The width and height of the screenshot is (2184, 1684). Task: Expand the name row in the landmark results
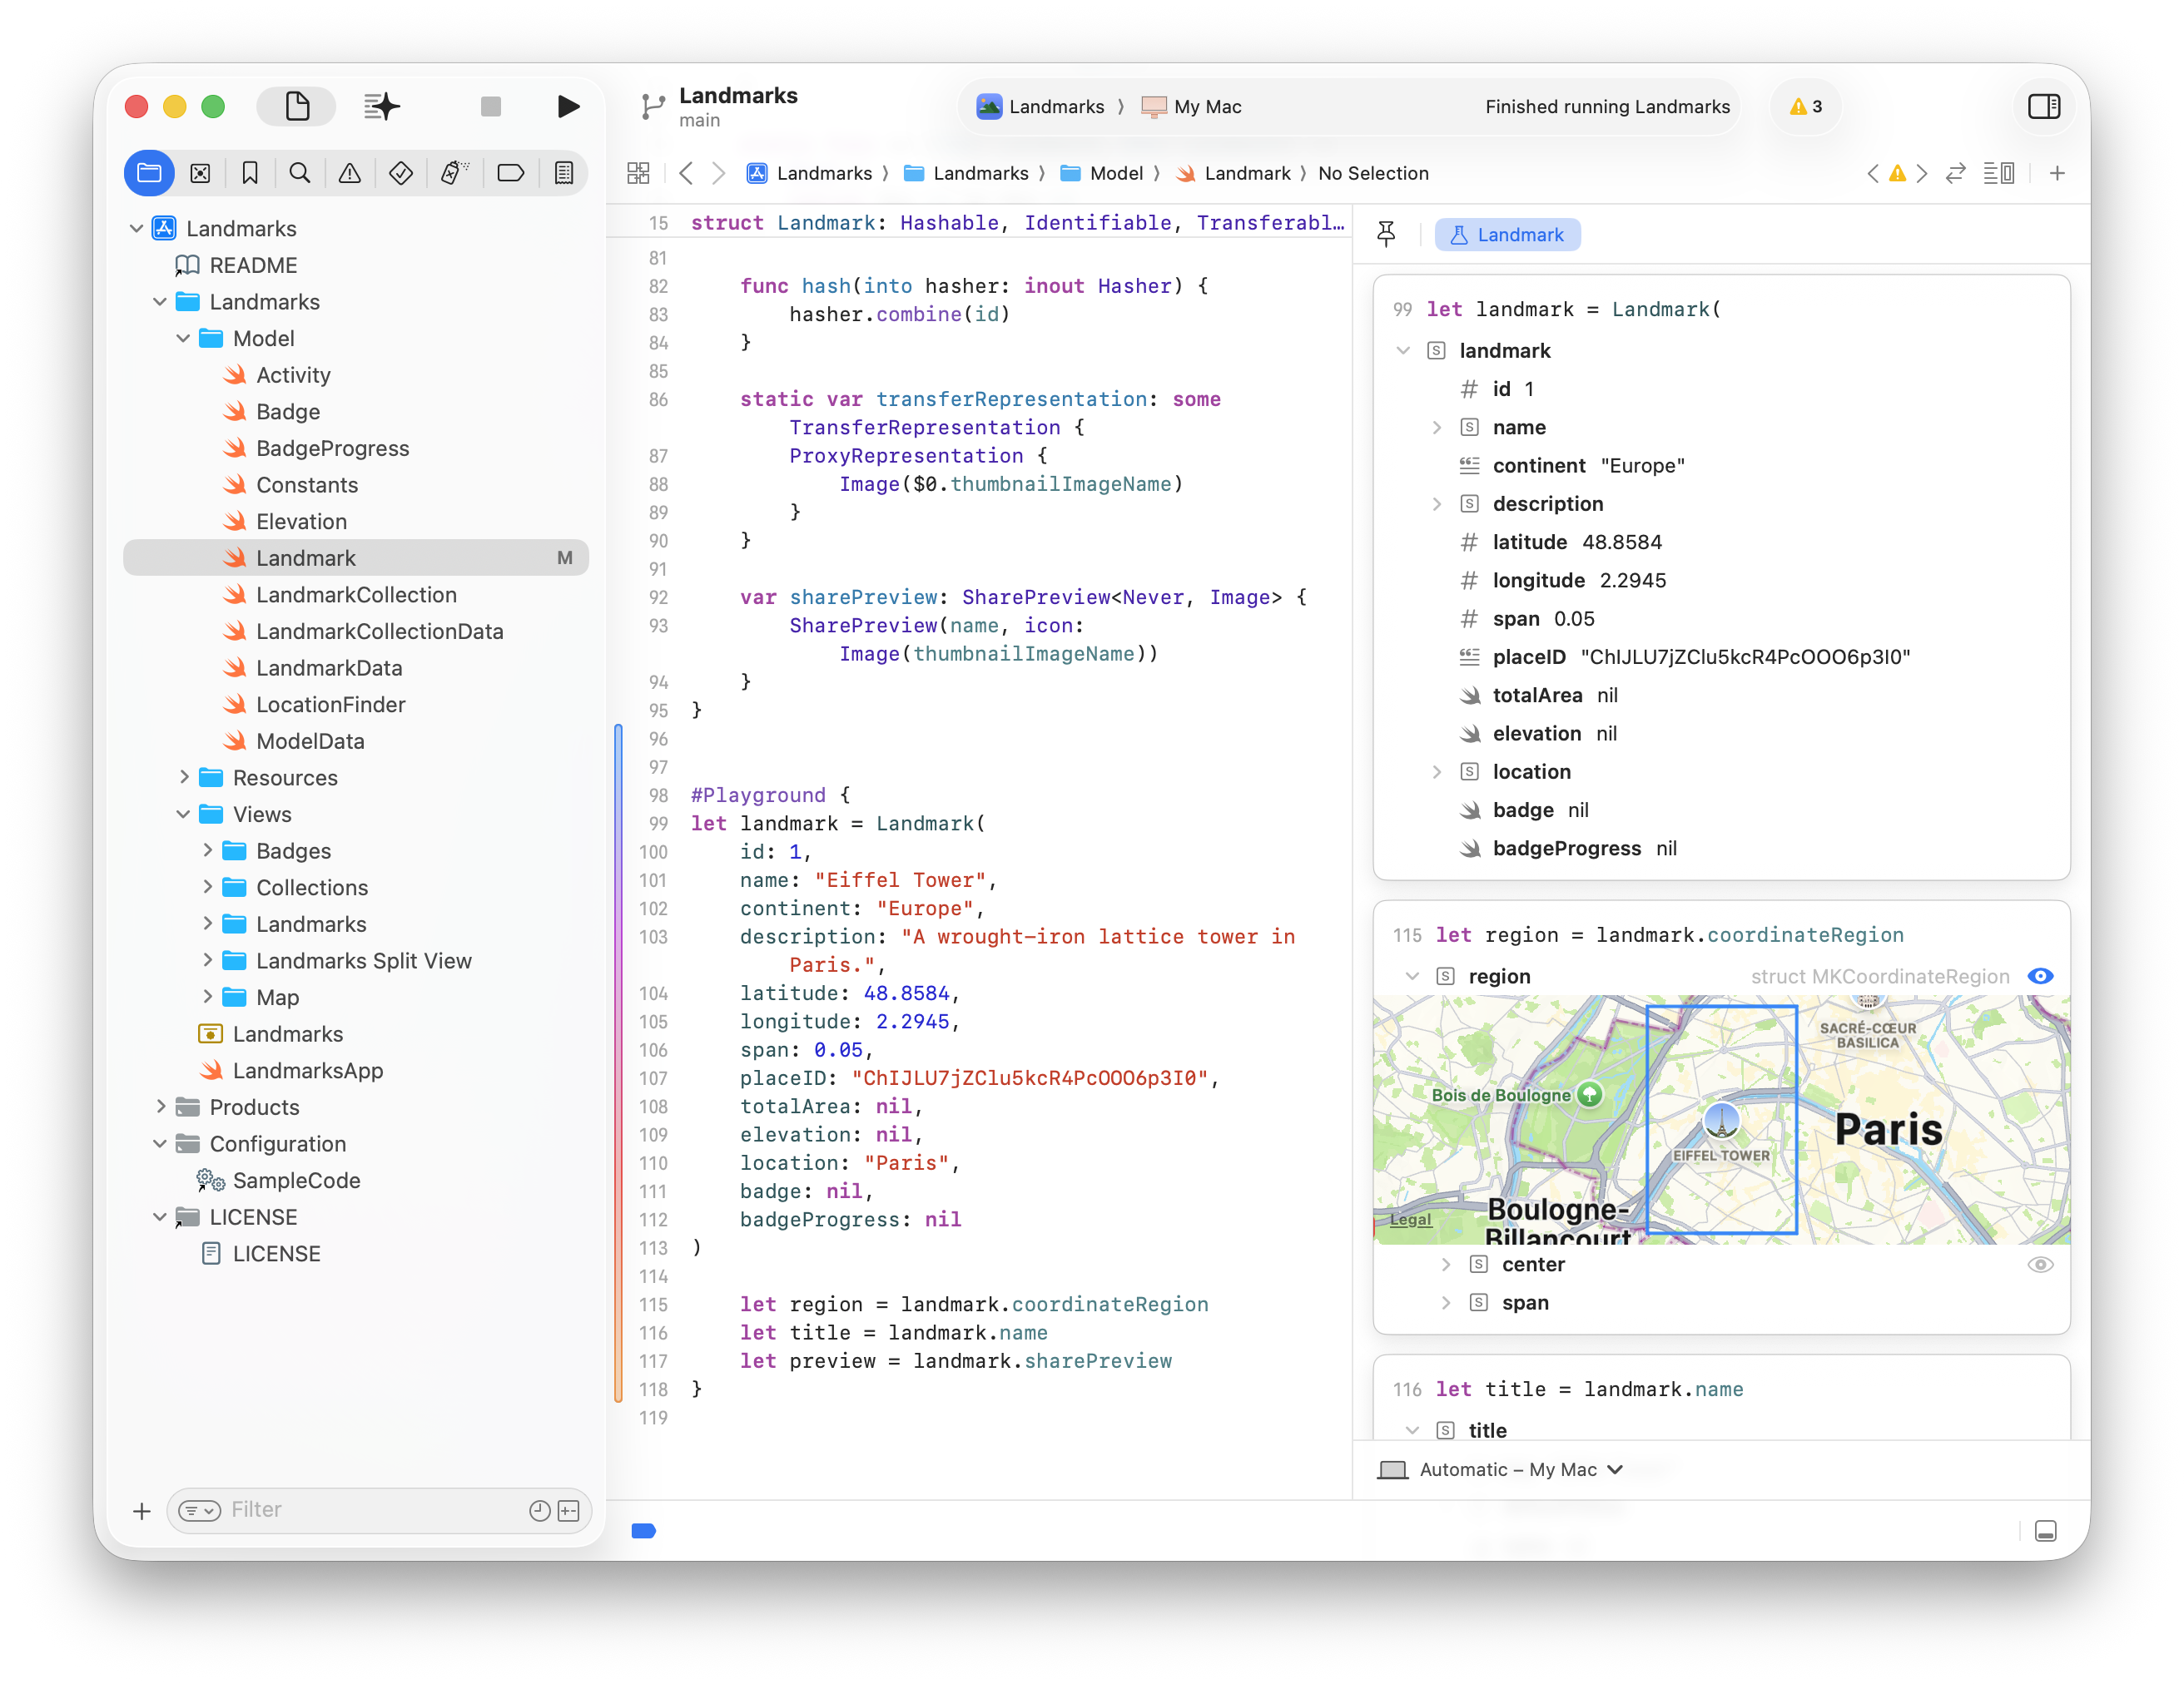(1438, 427)
